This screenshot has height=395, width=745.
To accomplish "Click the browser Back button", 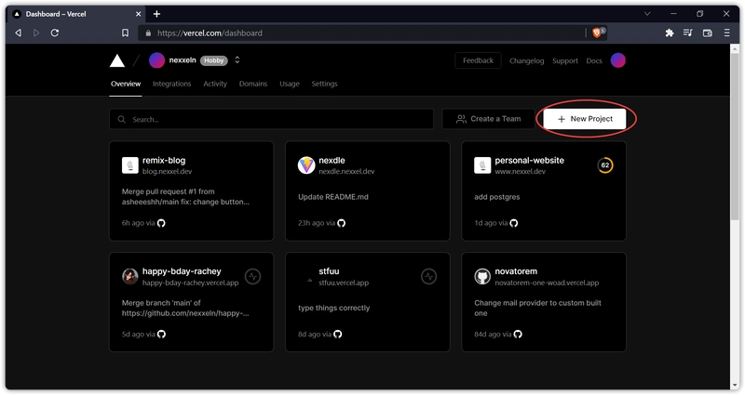I will [18, 33].
